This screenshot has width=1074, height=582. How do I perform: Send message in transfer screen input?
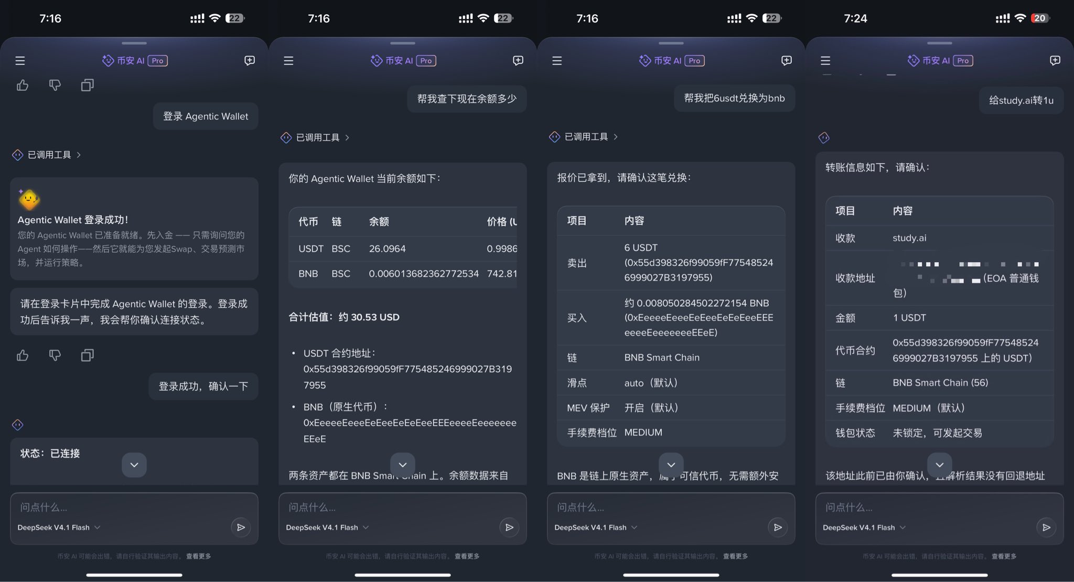click(x=1046, y=527)
